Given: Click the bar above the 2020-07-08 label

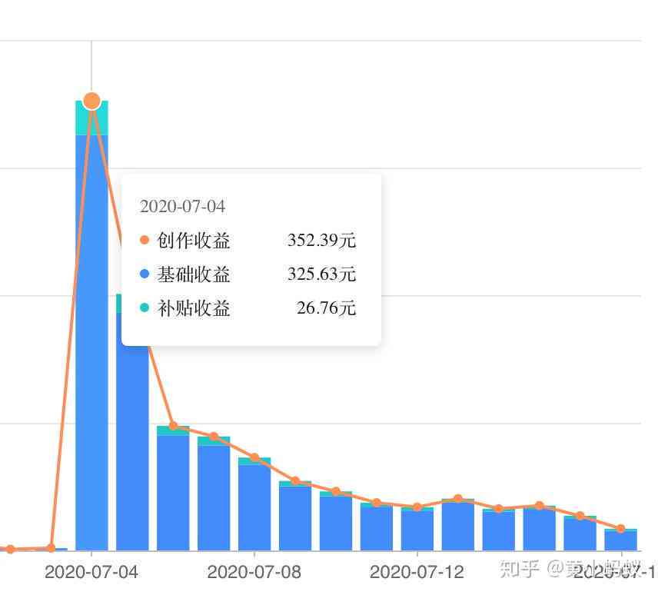Looking at the screenshot, I should [x=254, y=504].
